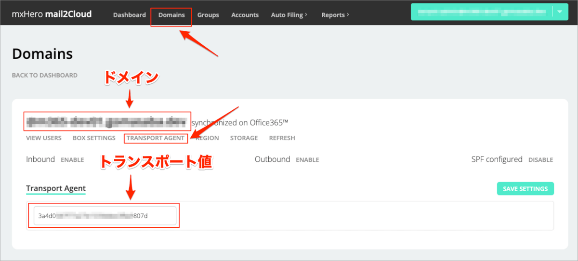Toggle Inbound ENABLE
The image size is (578, 261).
(72, 160)
